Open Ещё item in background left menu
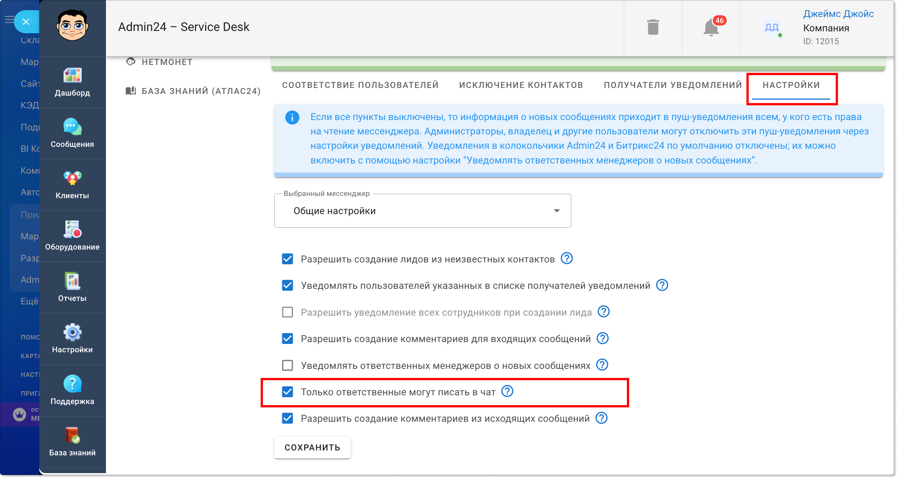 (30, 301)
